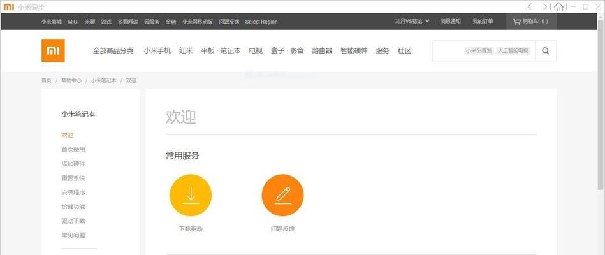Select 首次使用 in sidebar
The width and height of the screenshot is (605, 255).
point(73,149)
